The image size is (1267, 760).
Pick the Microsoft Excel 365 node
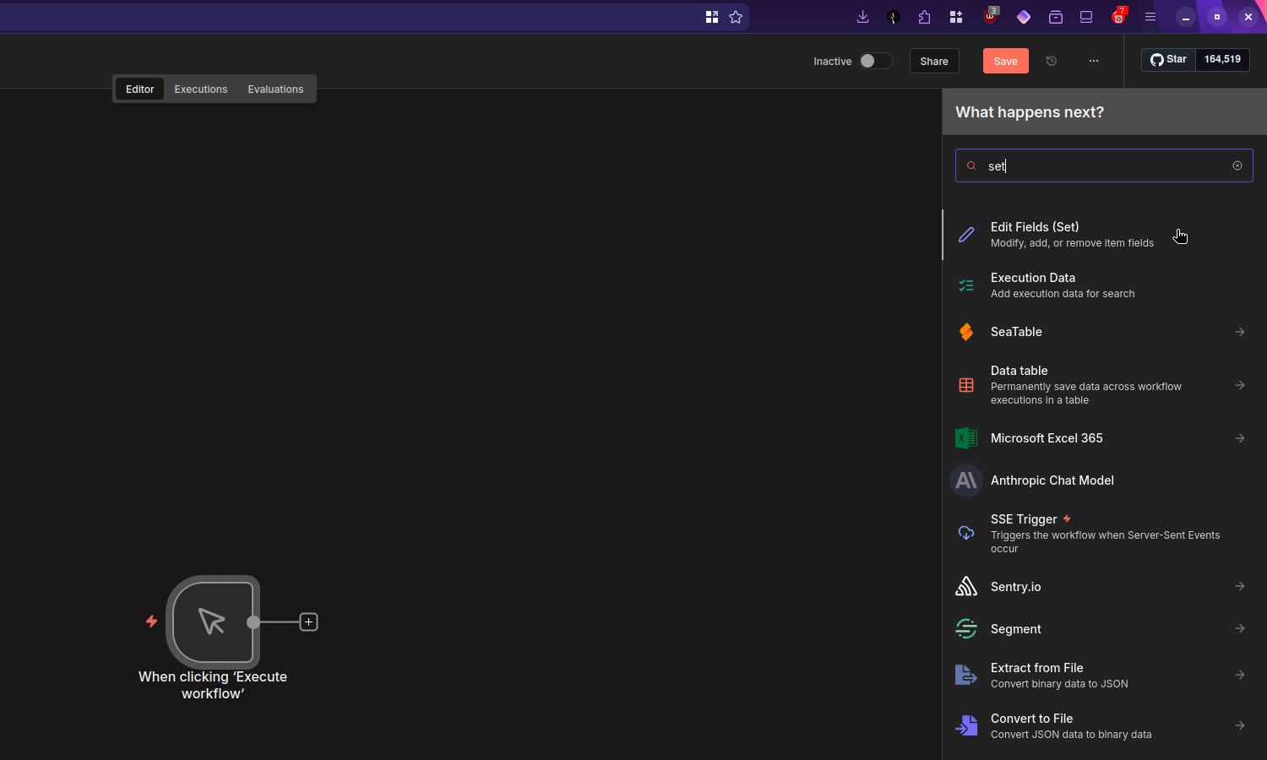pos(1047,438)
